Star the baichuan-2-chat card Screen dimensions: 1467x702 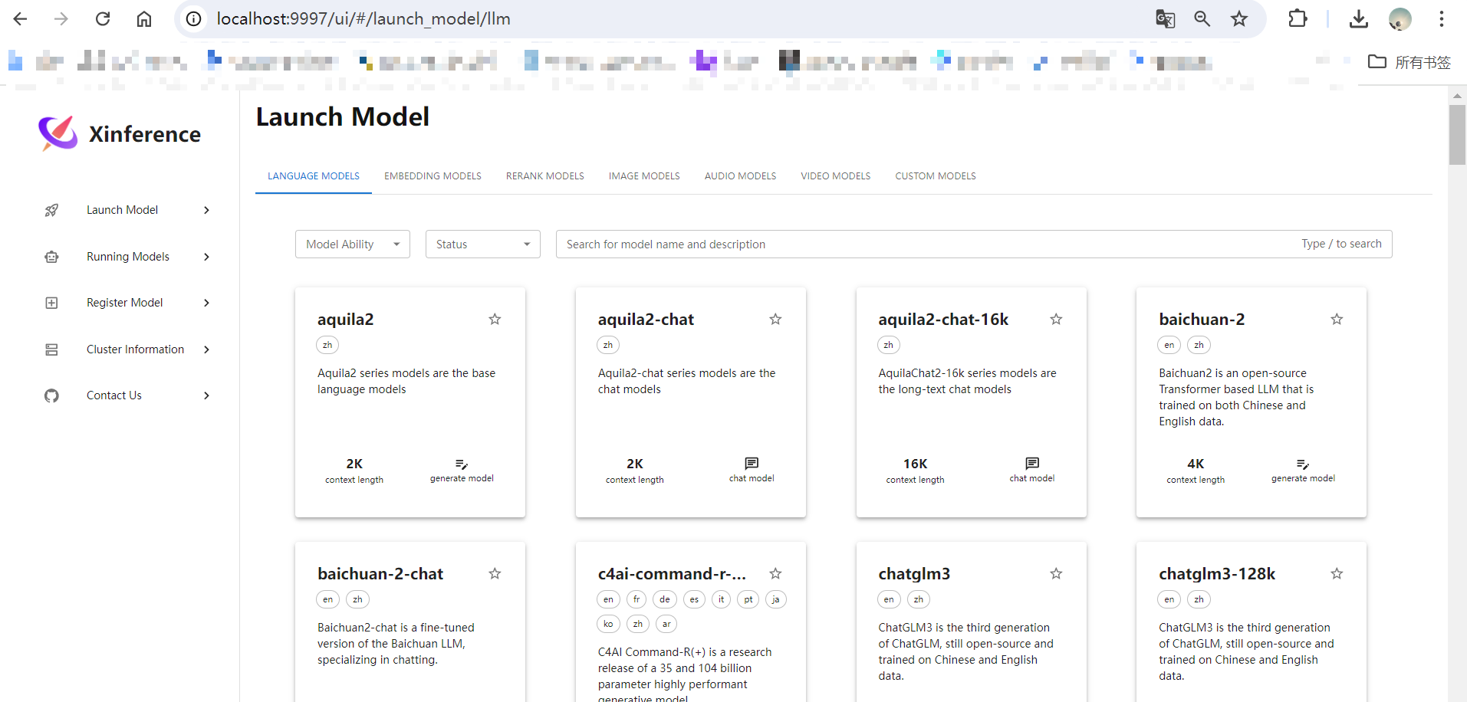pos(495,573)
